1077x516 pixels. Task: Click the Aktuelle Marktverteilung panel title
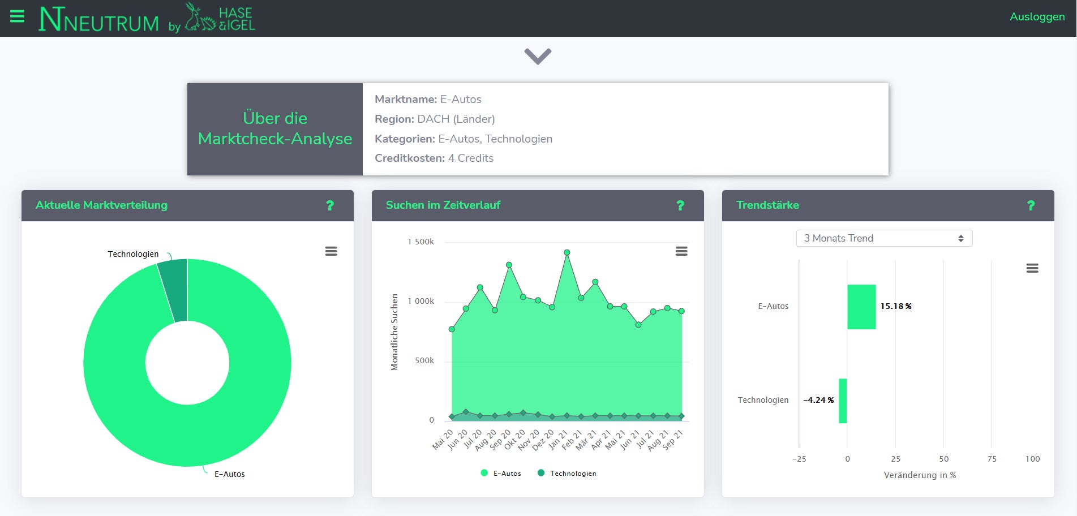pyautogui.click(x=101, y=205)
